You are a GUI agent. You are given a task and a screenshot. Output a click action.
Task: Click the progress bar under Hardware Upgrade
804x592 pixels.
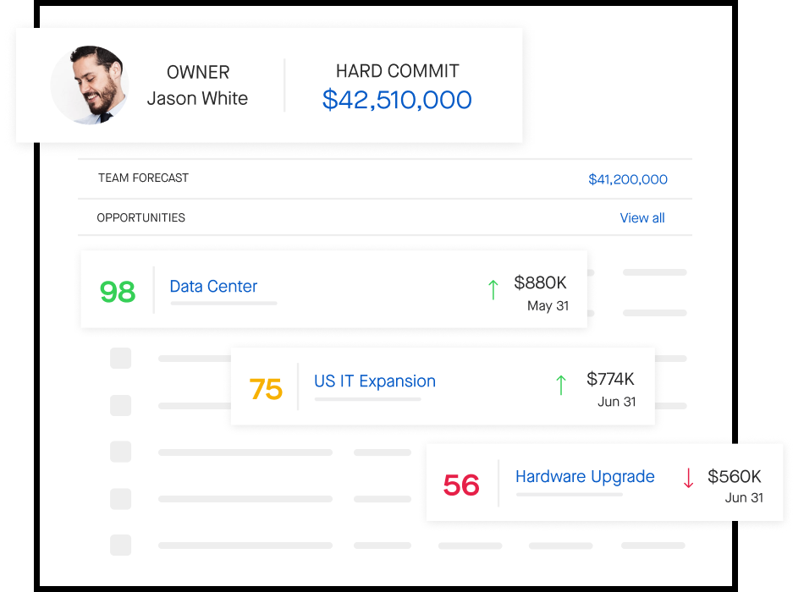click(570, 495)
